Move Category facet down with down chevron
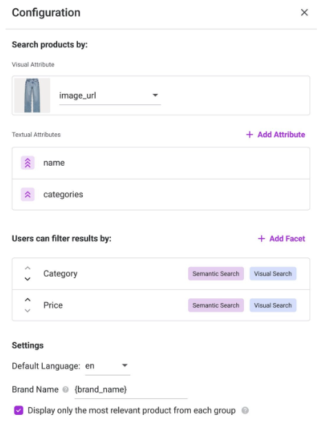 28,279
